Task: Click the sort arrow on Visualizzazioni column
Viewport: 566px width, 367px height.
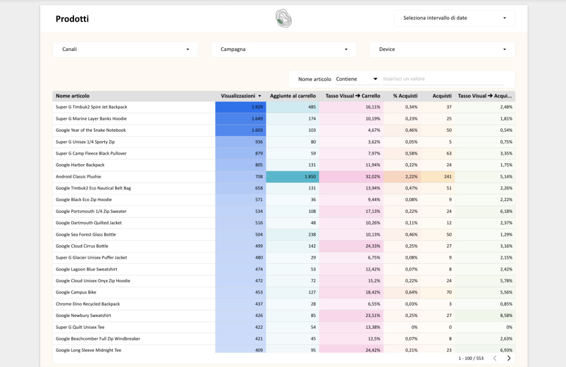Action: pos(259,96)
